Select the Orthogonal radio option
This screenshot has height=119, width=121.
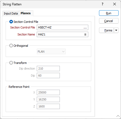[11, 46]
